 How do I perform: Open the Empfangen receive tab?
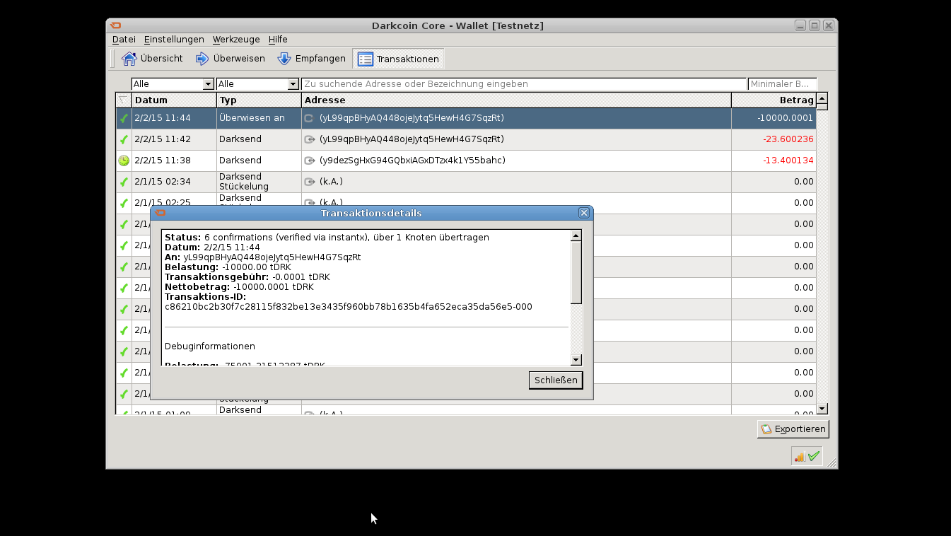click(x=312, y=59)
